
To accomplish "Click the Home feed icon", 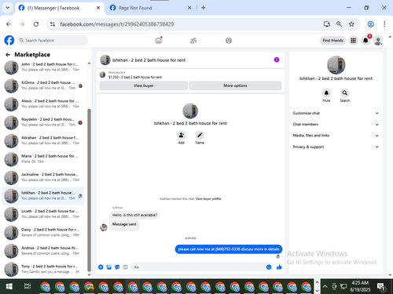I will pos(159,41).
